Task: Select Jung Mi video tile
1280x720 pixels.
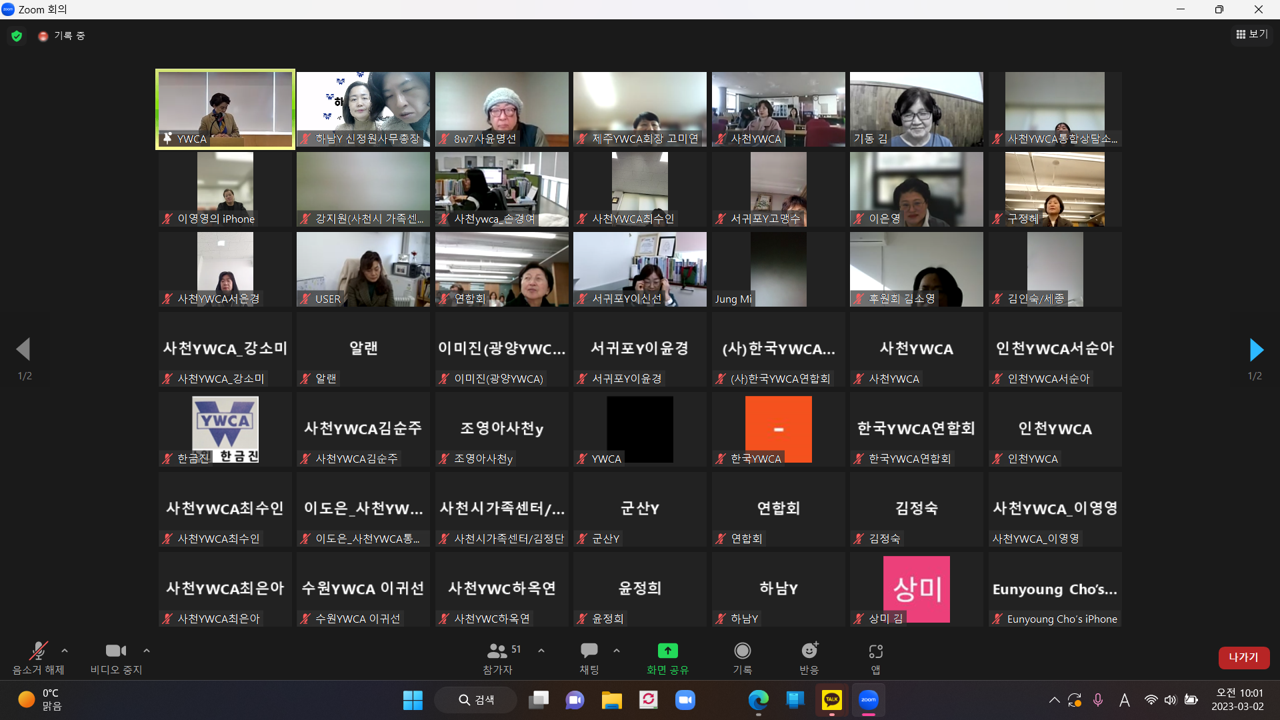Action: pos(778,269)
